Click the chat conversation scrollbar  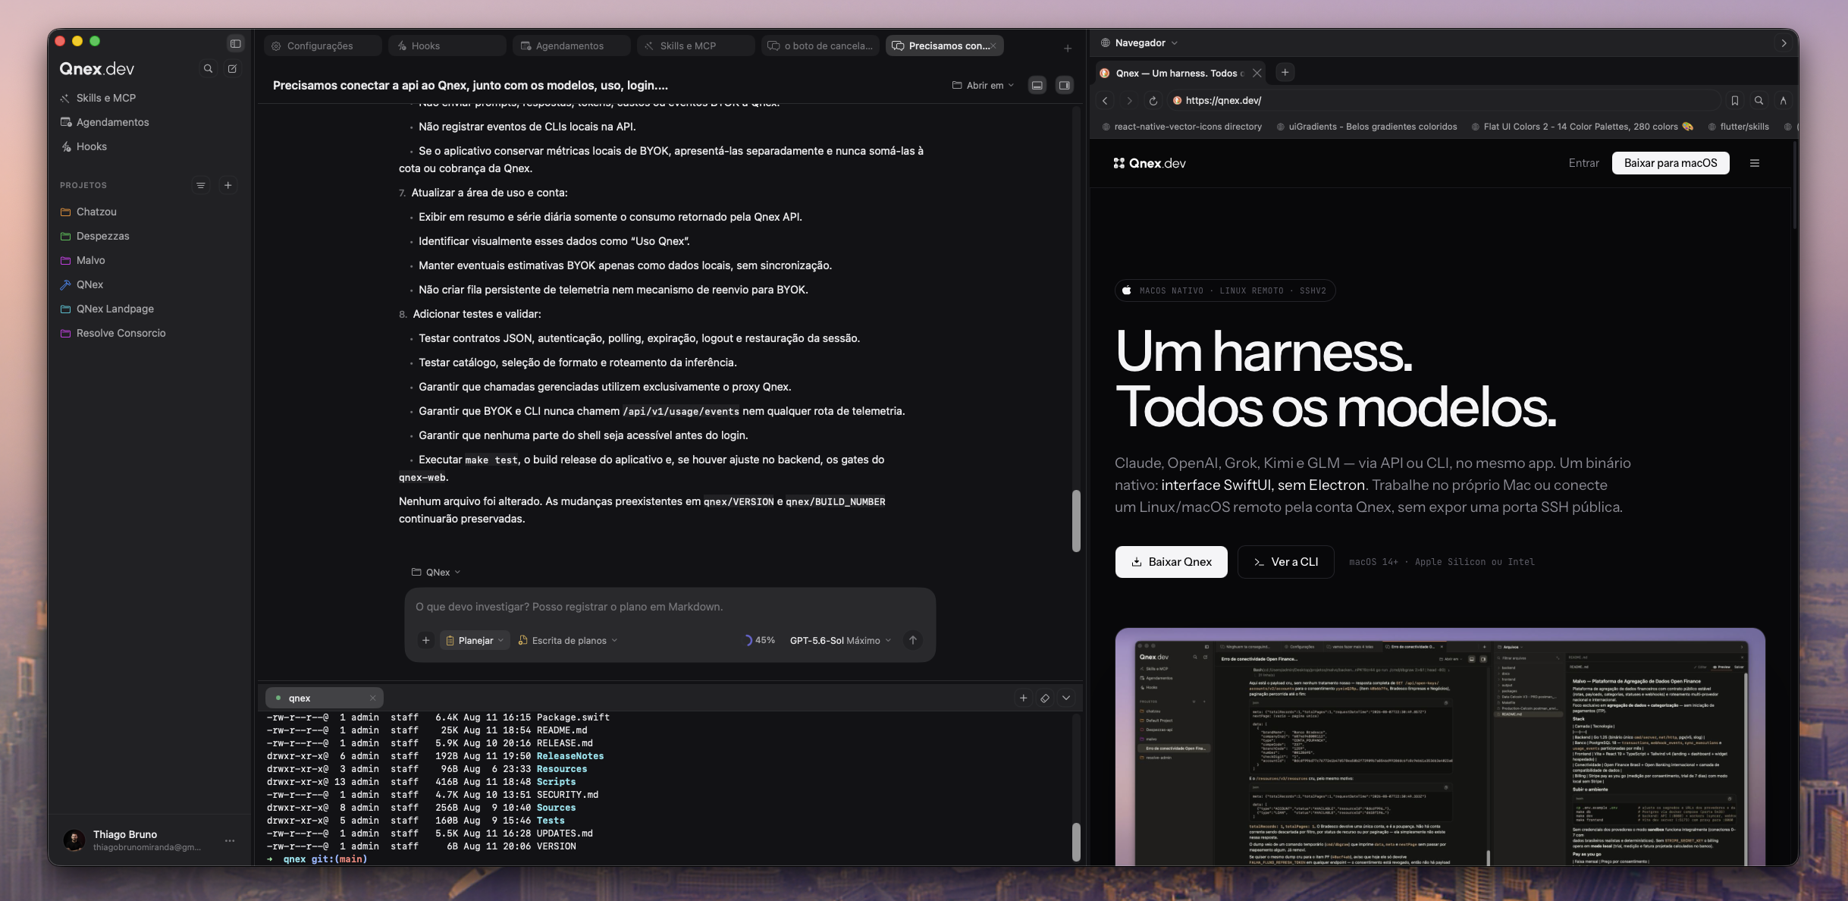(1076, 521)
